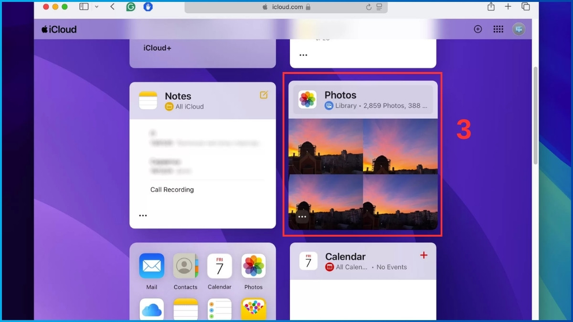Open Calendar app in the apps grid

219,266
